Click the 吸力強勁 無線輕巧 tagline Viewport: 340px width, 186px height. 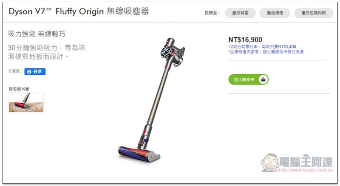37,34
